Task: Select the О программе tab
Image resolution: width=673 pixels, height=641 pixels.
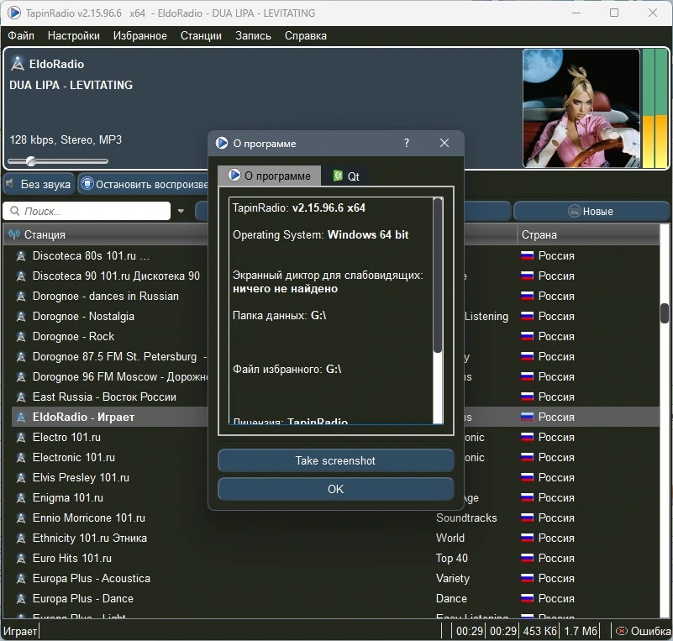Action: pos(269,176)
